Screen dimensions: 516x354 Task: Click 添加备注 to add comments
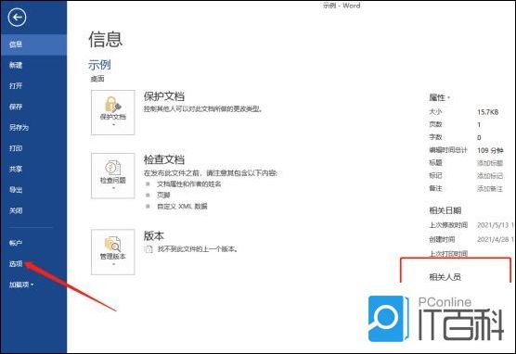click(490, 188)
